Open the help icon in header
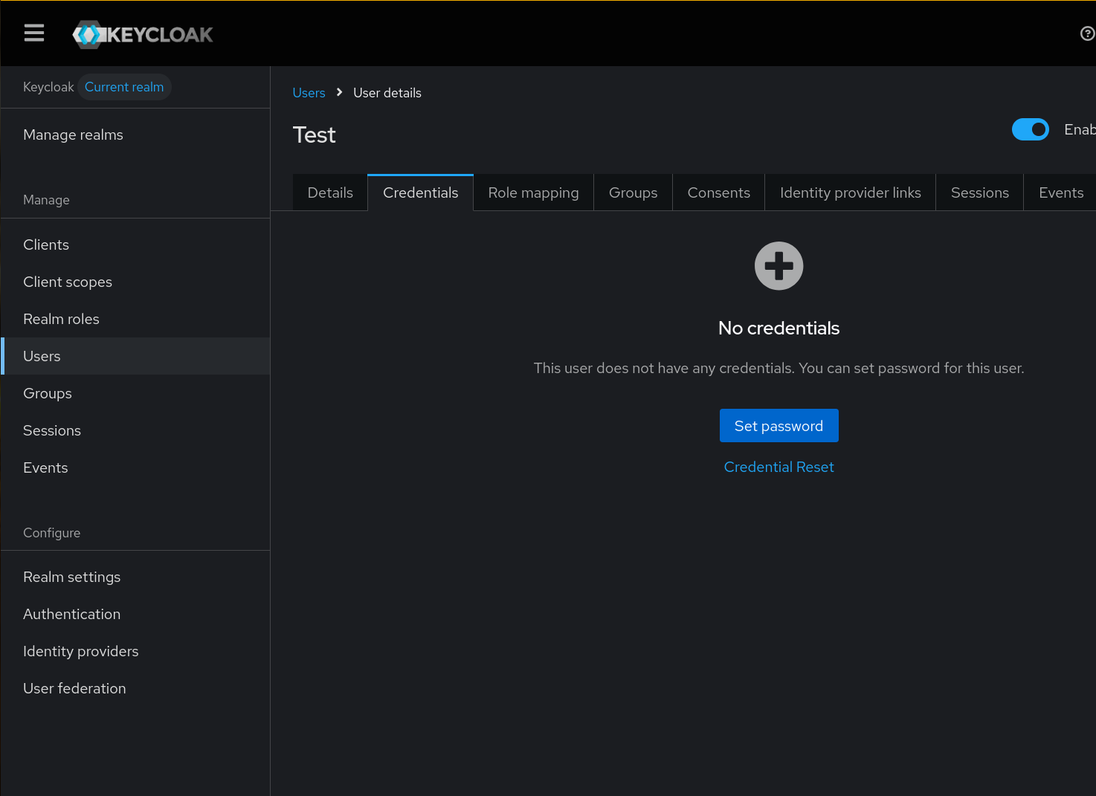Image resolution: width=1096 pixels, height=796 pixels. [x=1086, y=33]
